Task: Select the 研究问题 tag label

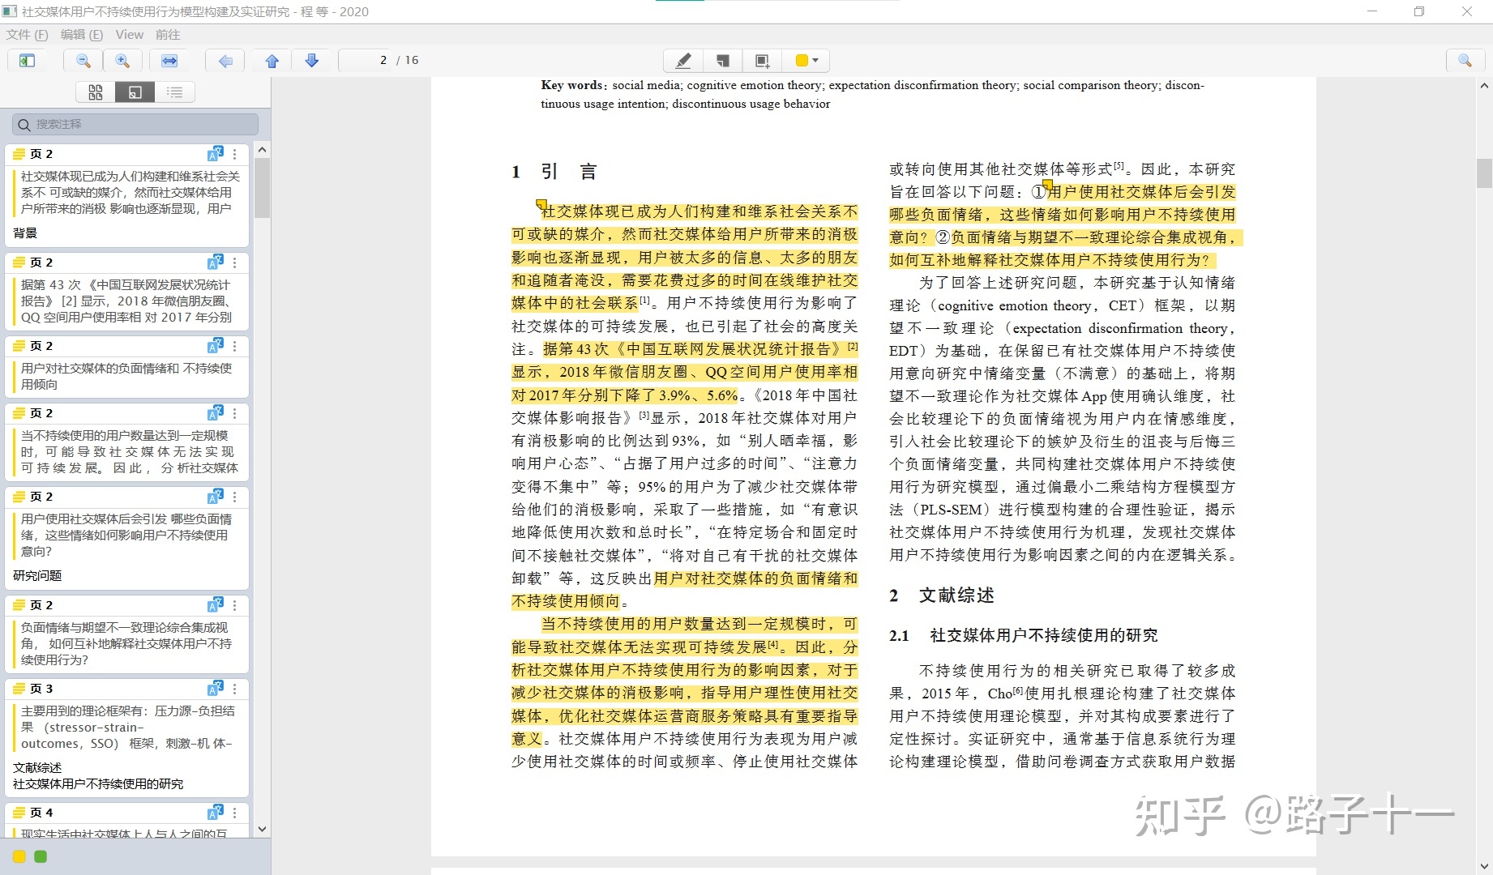Action: 37,576
